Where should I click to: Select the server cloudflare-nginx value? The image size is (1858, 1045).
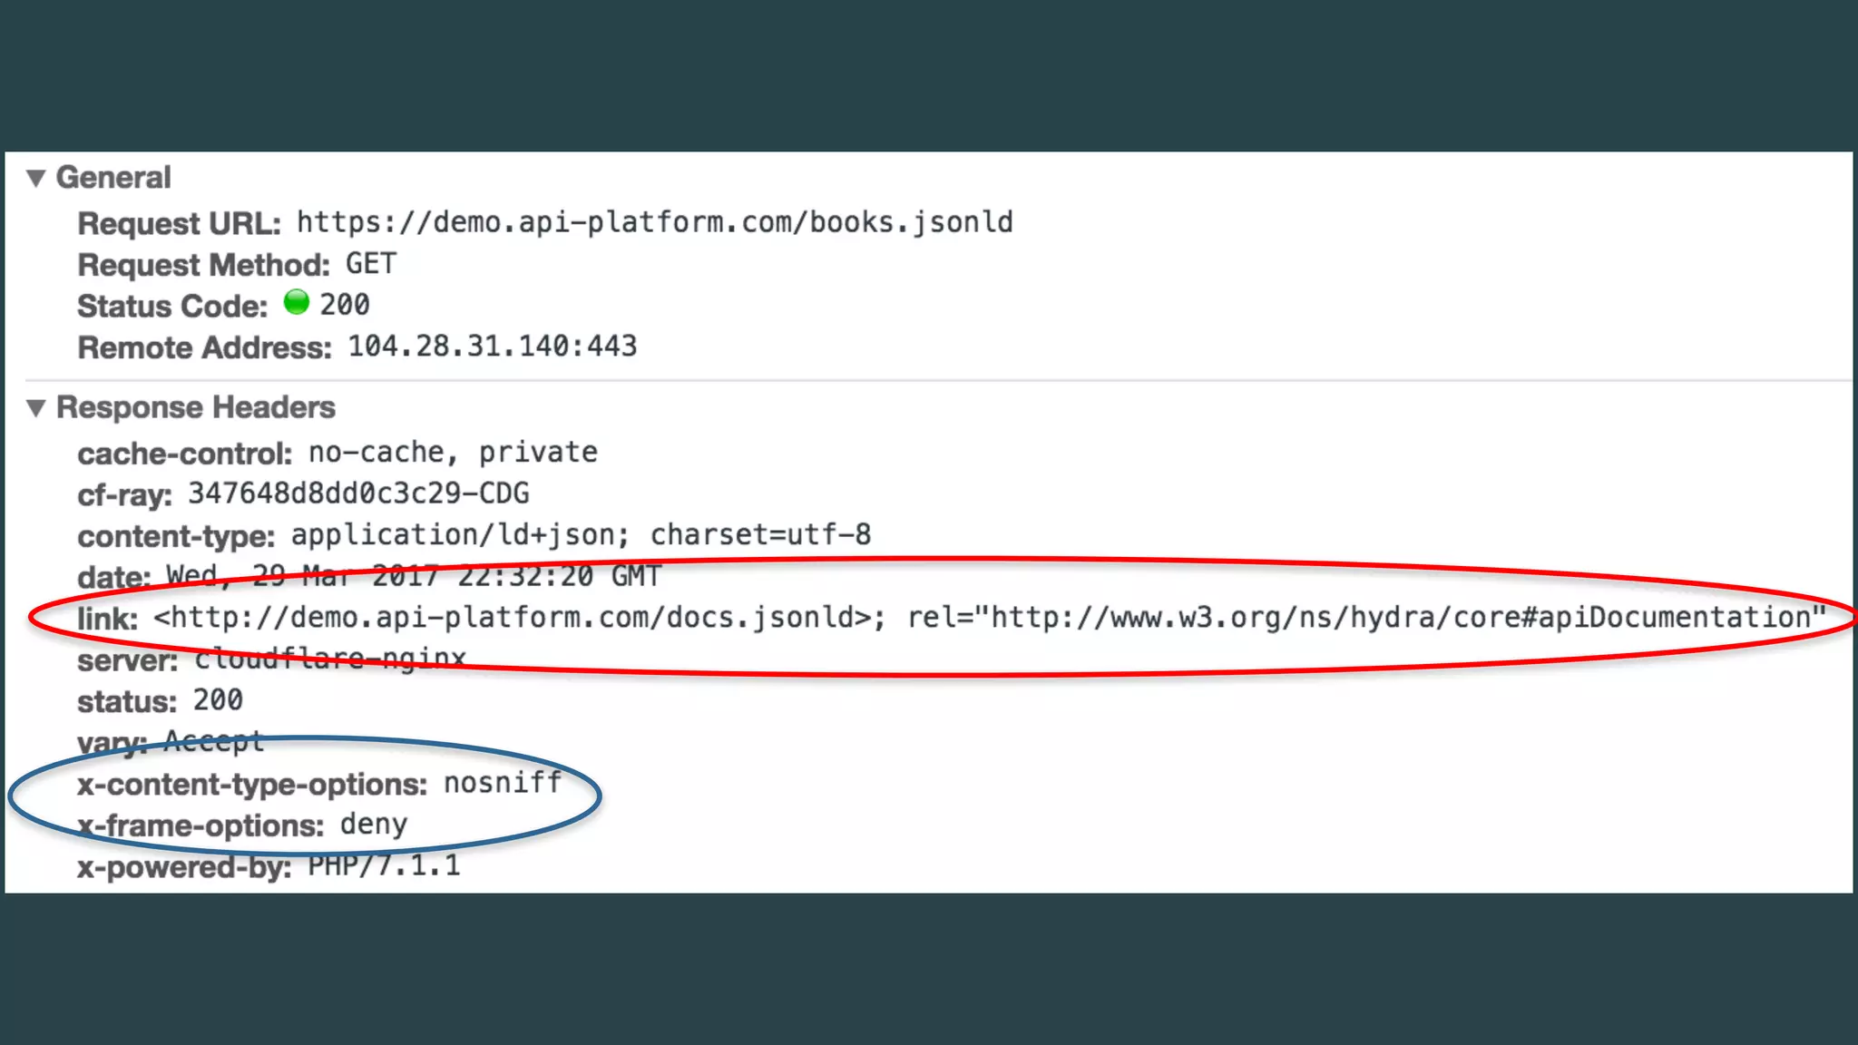[330, 659]
